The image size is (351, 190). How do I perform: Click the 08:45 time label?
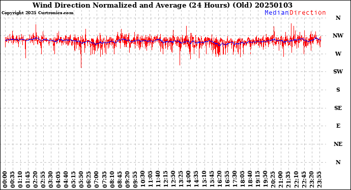pyautogui.click(x=120, y=179)
